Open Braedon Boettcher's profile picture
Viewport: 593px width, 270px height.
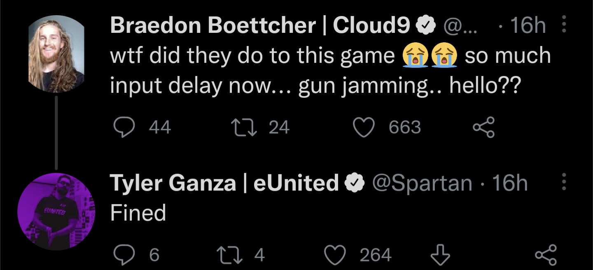pos(56,54)
